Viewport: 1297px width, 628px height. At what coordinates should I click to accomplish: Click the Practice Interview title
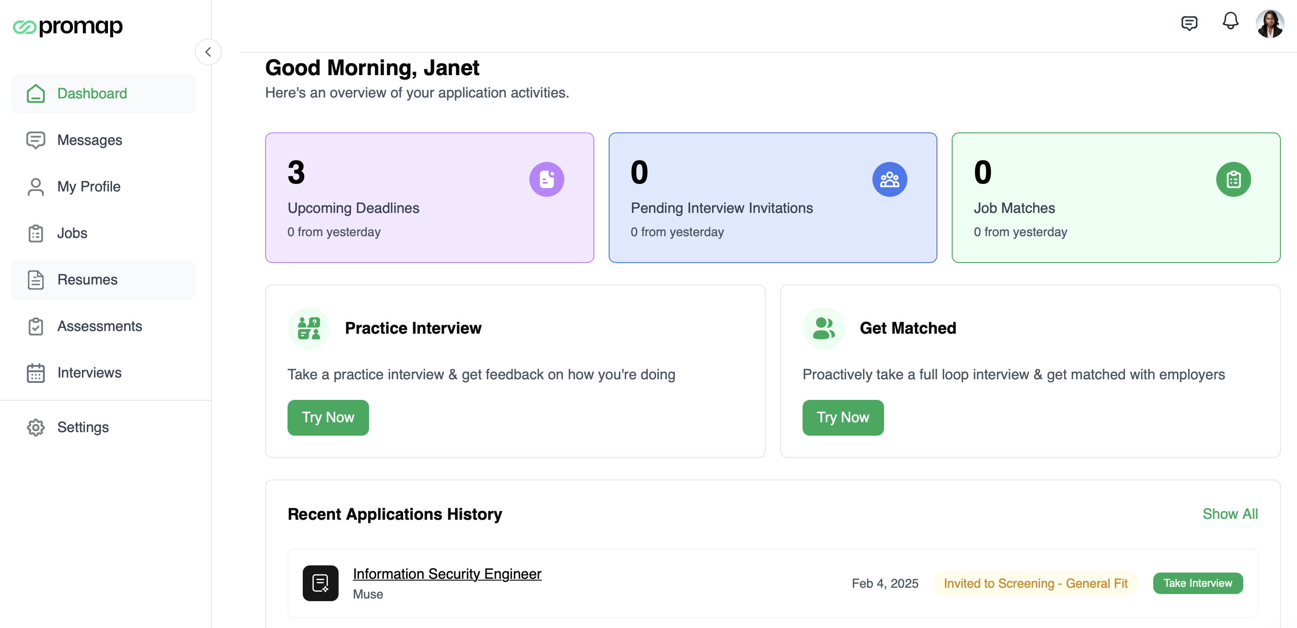point(413,328)
